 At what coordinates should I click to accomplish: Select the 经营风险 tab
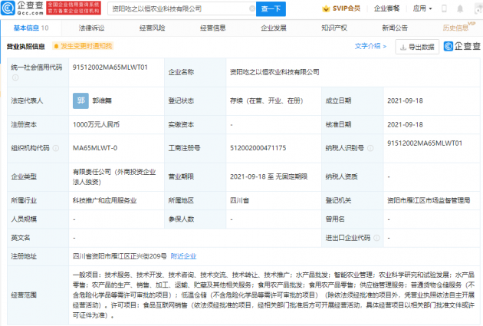click(153, 27)
